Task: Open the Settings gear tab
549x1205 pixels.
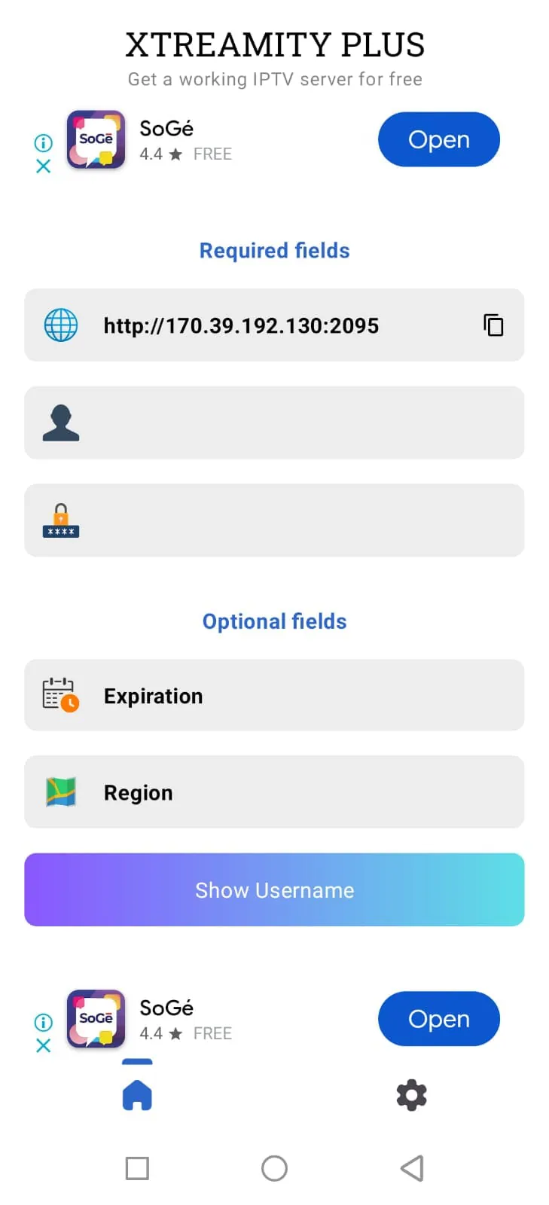Action: 411,1094
